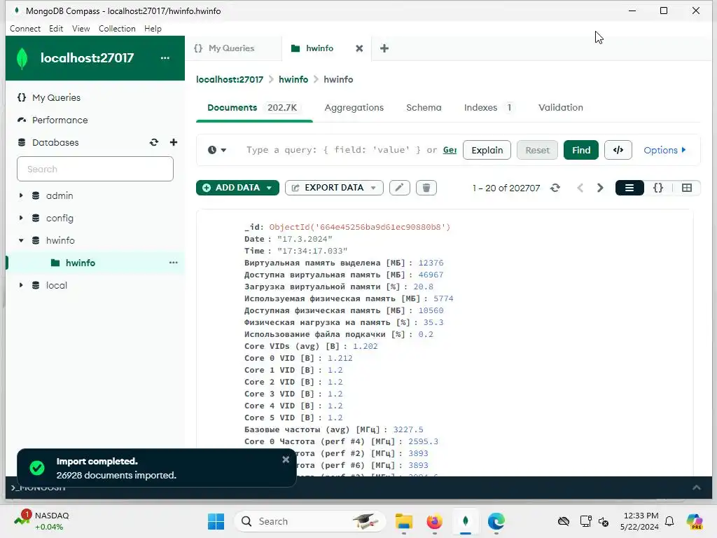Click localhost:27017 in the breadcrumb
This screenshot has width=717, height=538.
tap(230, 79)
